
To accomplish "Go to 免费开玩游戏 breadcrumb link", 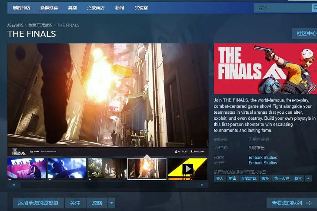I will (40, 25).
